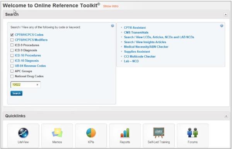Open the CMS Transmittals link

[136, 33]
